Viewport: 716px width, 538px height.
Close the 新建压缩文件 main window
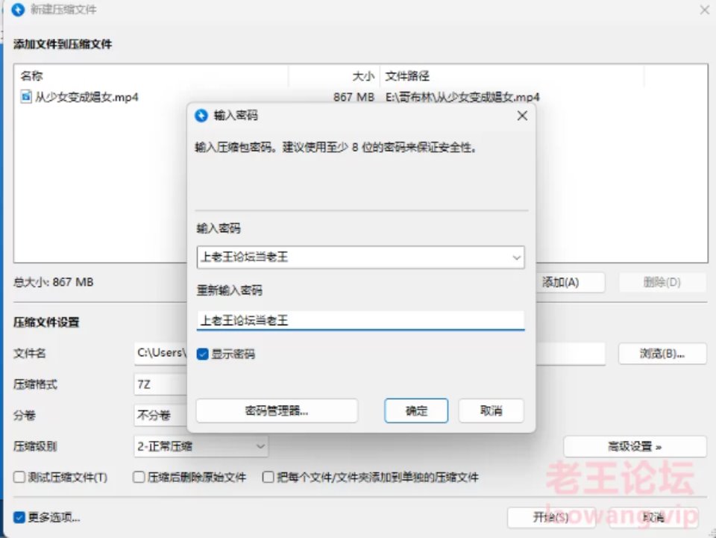tap(705, 9)
